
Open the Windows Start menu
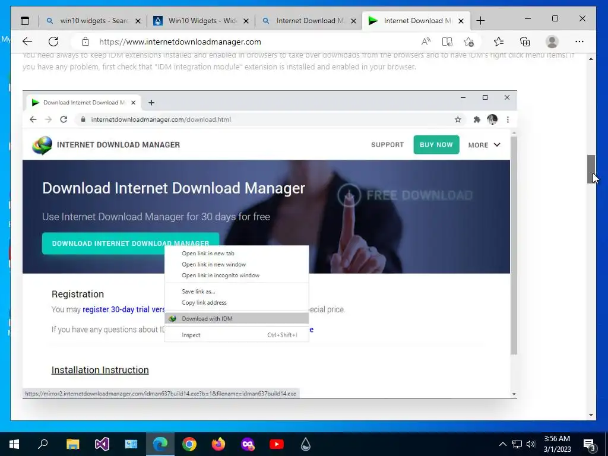click(14, 444)
